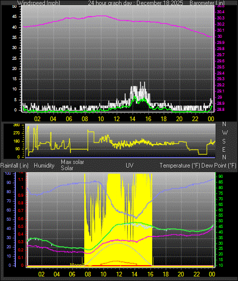Click the W compass letter beside wind direction graph
Image resolution: width=238 pixels, height=281 pixels.
pyautogui.click(x=225, y=133)
